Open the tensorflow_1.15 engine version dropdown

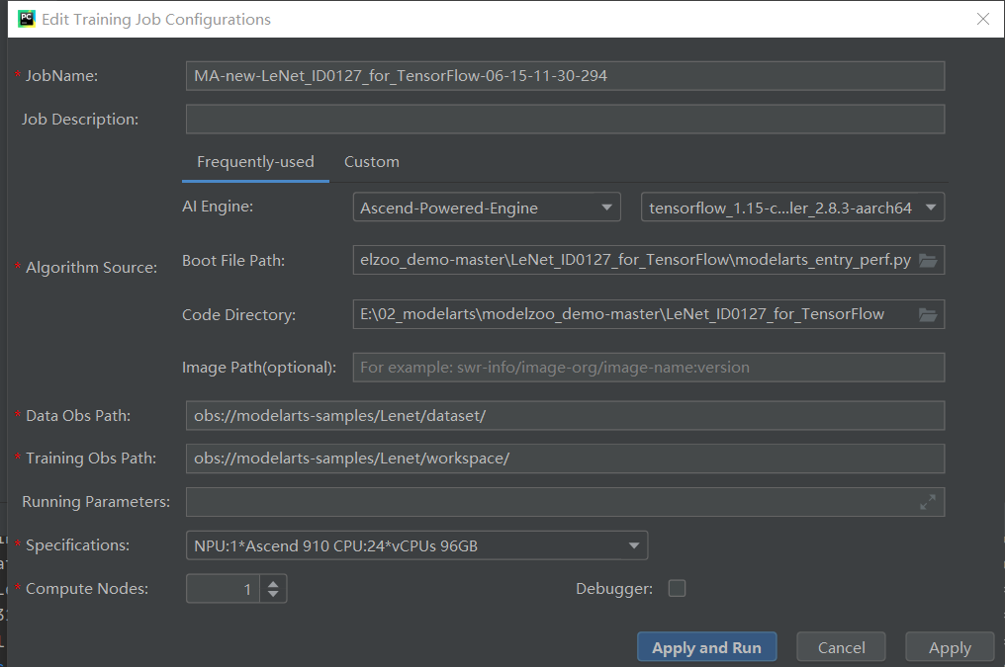792,208
